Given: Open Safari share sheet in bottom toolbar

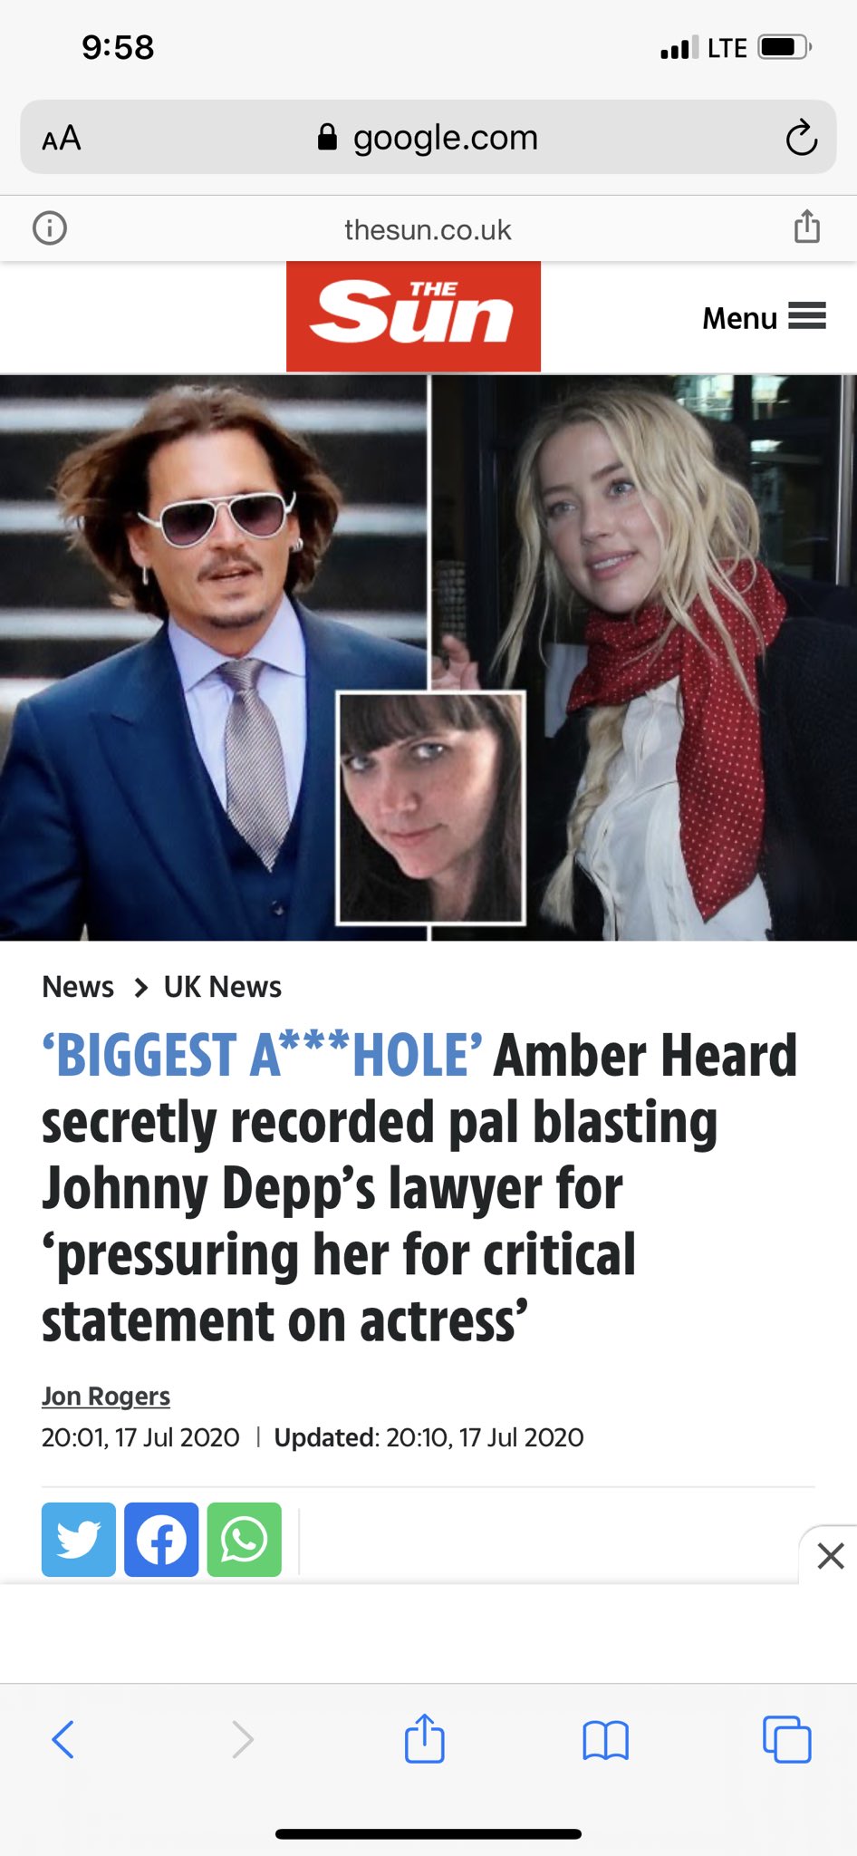Looking at the screenshot, I should tap(424, 1737).
